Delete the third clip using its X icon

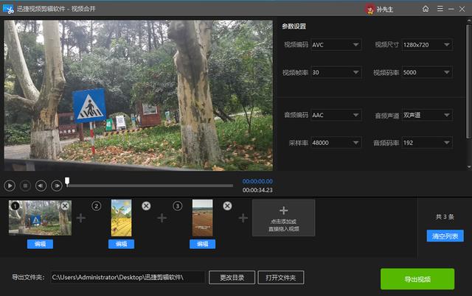pos(227,205)
